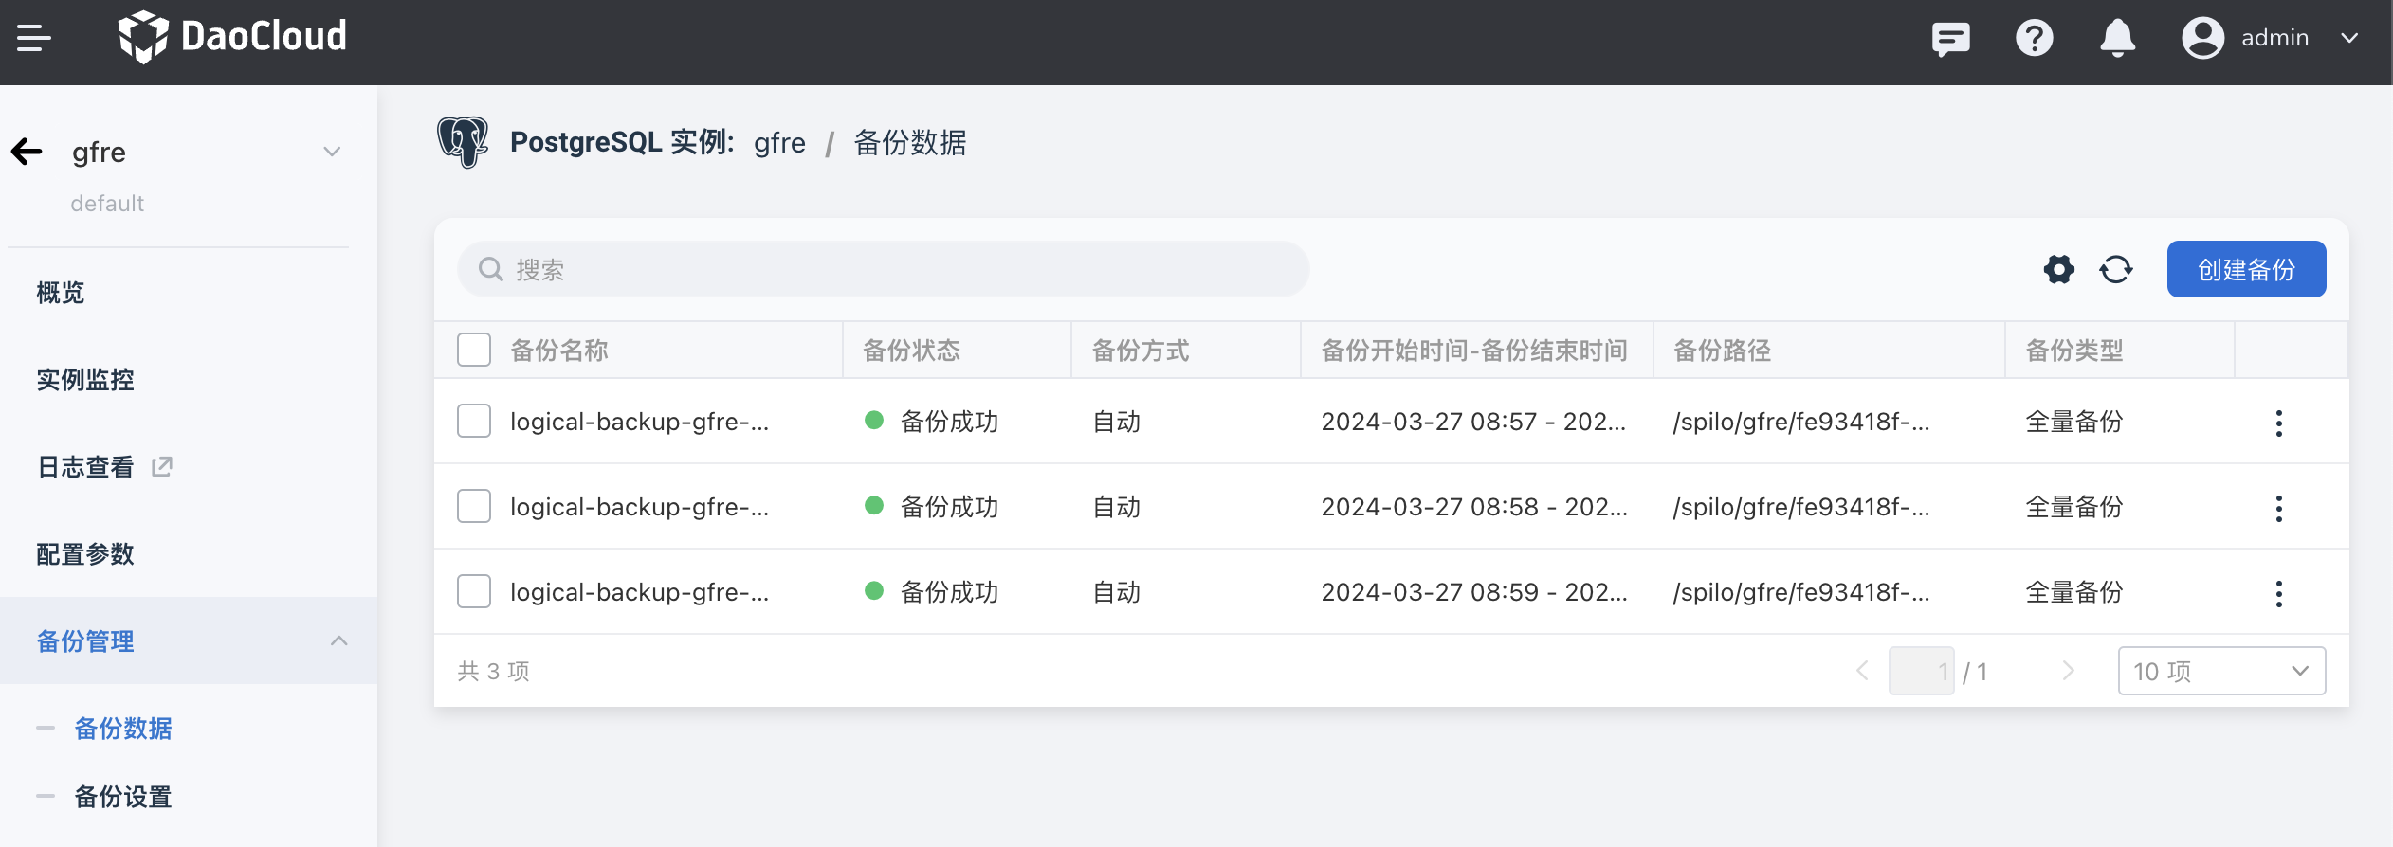Toggle the select-all checkbox in header

[474, 350]
